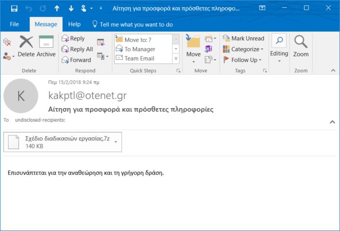Click the Reply All button
Screen dimensions: 340x231
[x=77, y=49]
